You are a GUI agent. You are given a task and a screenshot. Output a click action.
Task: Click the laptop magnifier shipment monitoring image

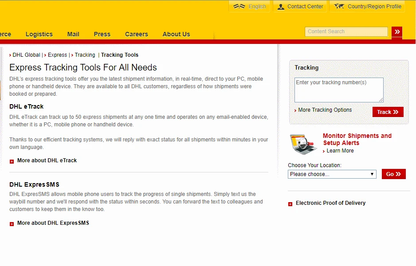pos(303,144)
